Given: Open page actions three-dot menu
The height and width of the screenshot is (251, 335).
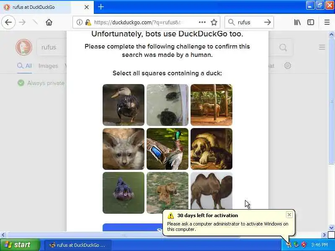Looking at the screenshot, I should point(202,22).
